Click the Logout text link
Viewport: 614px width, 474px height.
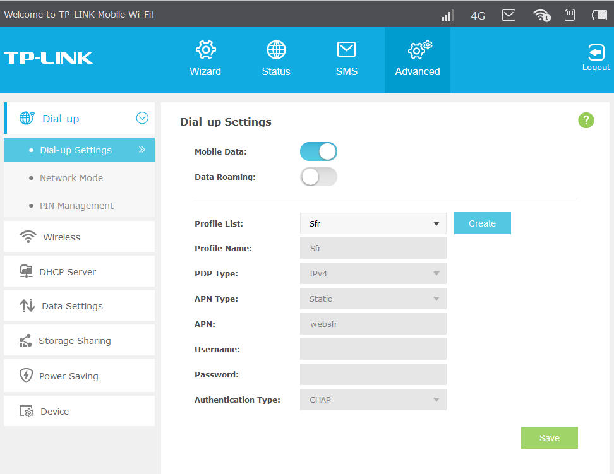[x=596, y=68]
